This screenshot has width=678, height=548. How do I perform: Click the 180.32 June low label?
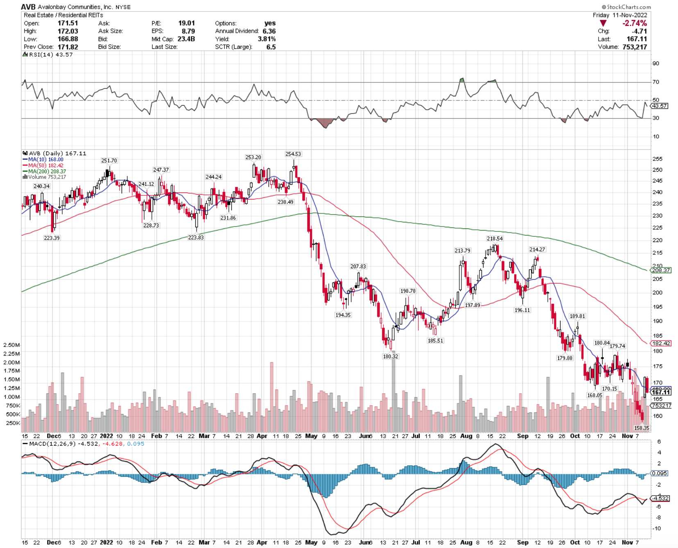(390, 356)
